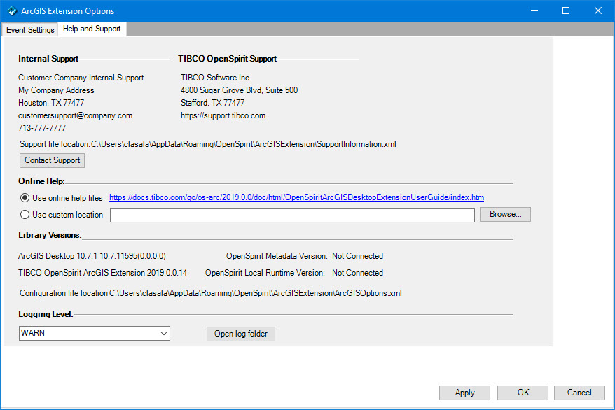The width and height of the screenshot is (615, 410).
Task: Select the Help and Support tab
Action: pyautogui.click(x=92, y=29)
